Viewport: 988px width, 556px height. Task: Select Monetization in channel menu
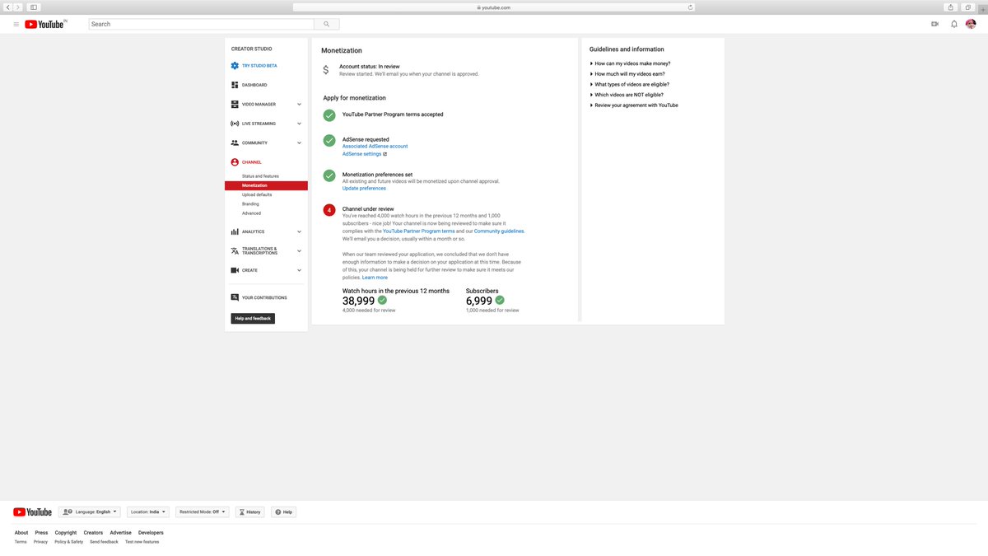click(266, 185)
